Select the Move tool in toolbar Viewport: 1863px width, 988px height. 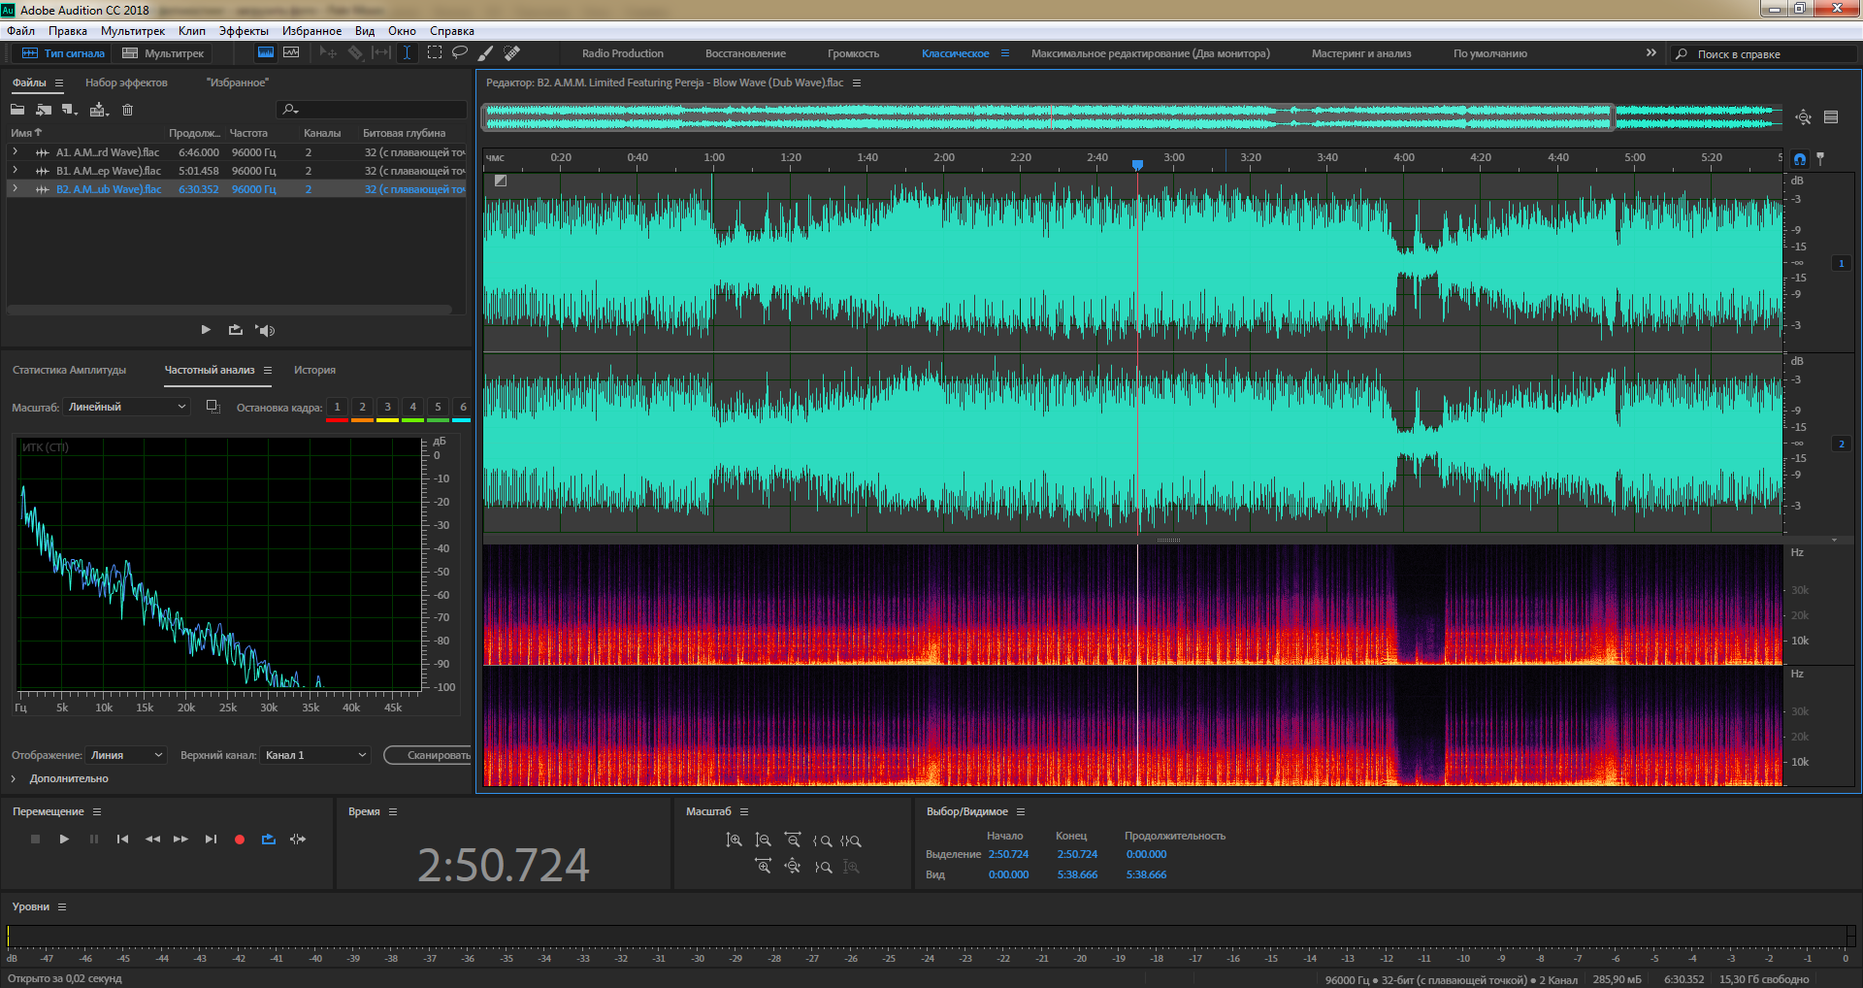click(328, 53)
